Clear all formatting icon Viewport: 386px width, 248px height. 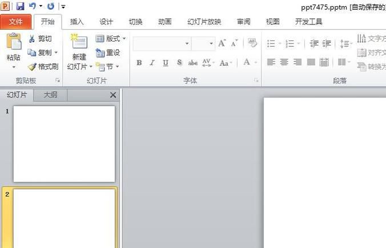(252, 43)
